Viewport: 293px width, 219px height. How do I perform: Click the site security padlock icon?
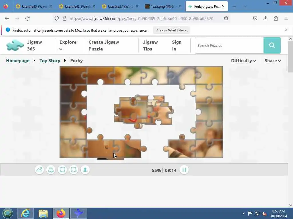point(64,18)
